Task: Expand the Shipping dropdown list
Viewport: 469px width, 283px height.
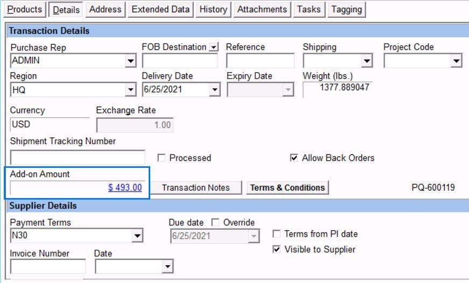Action: [x=367, y=62]
